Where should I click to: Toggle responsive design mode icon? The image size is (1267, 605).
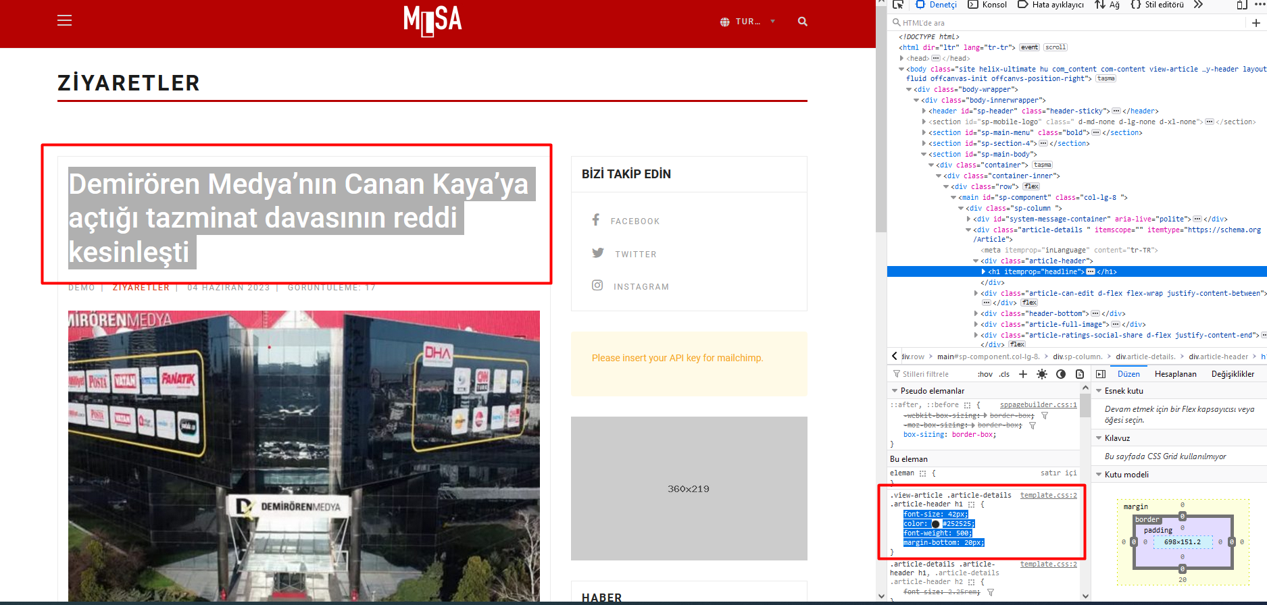coord(1242,5)
